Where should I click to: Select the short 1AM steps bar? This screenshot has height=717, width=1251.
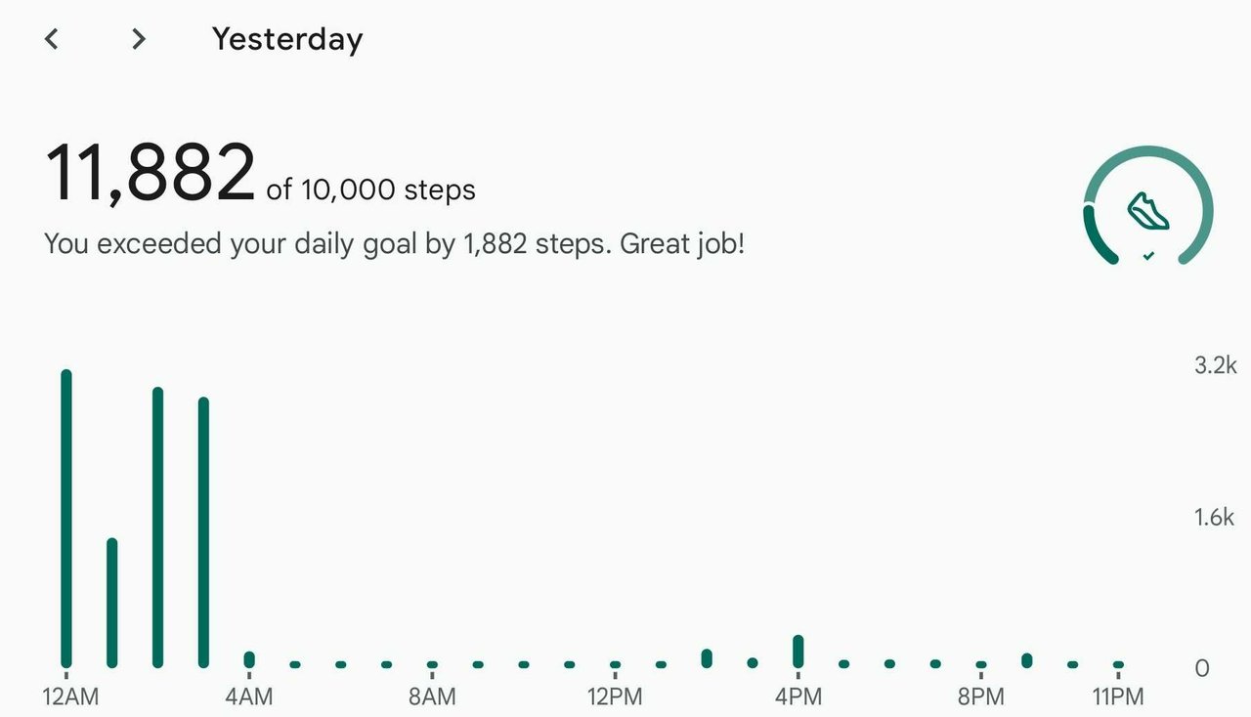click(112, 603)
